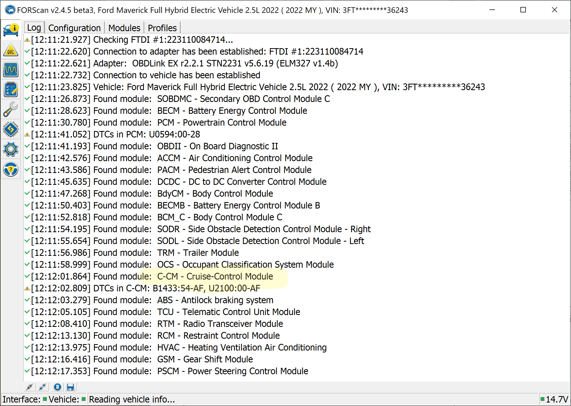Click warning icon beside Checking FTDI entry

click(x=27, y=40)
